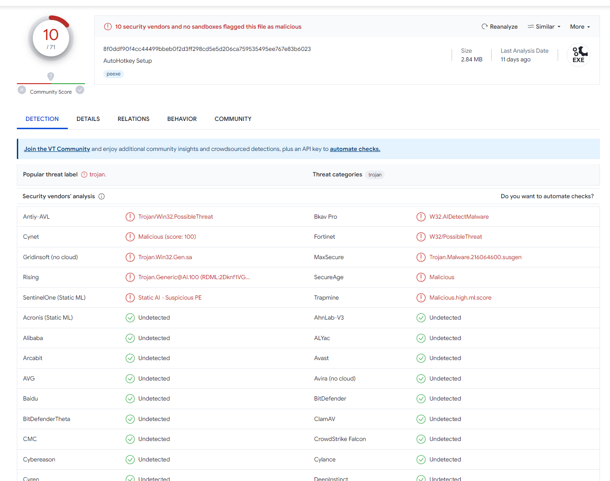The width and height of the screenshot is (610, 481).
Task: Click the exclamation icon next to Antiy-AVL detection
Action: (x=130, y=216)
